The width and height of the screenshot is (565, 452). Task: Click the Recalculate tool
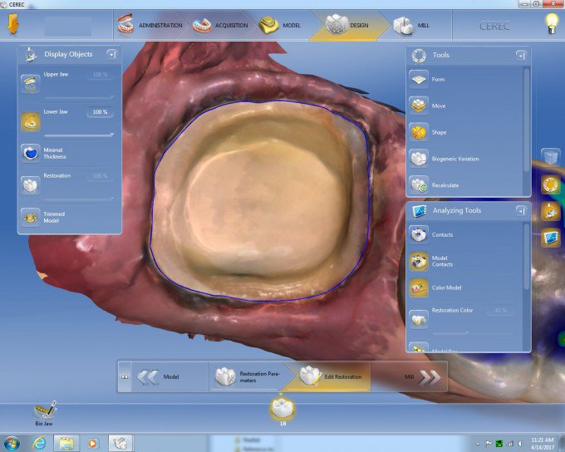(419, 185)
